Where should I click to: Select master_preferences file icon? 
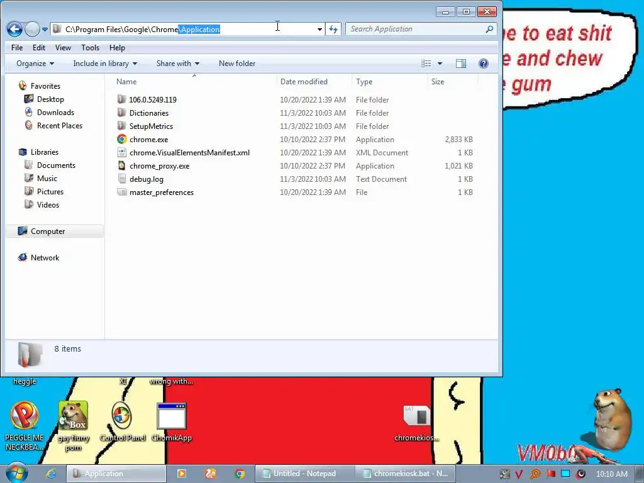pos(121,192)
